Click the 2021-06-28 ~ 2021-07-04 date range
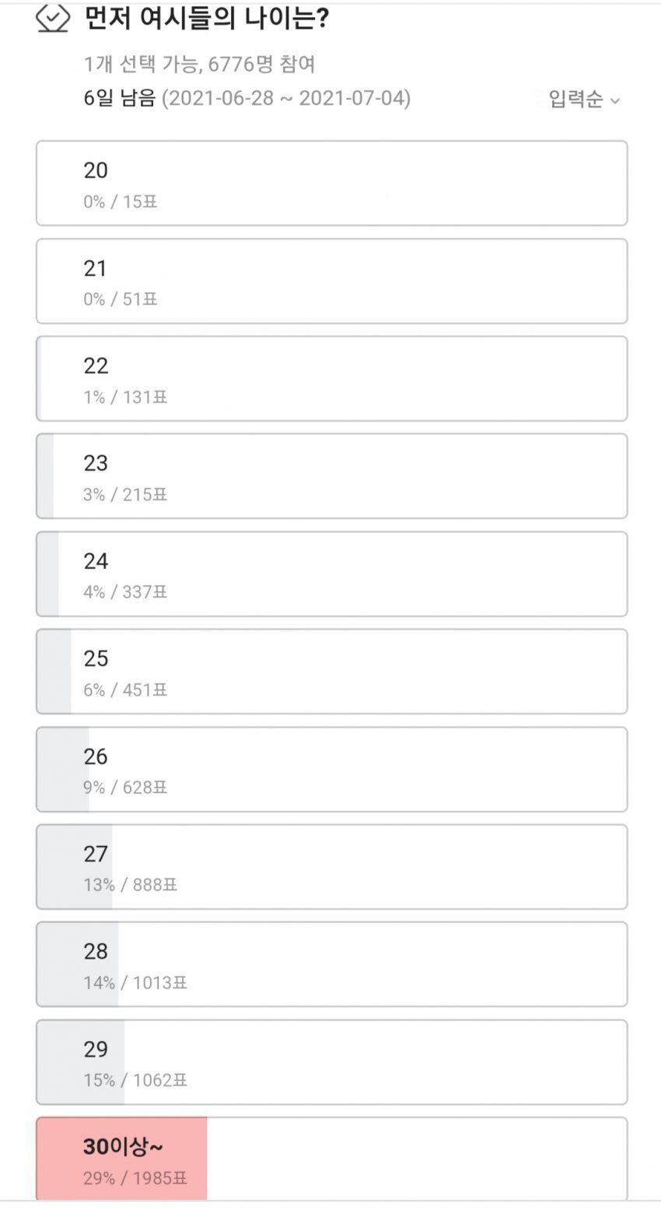 click(x=285, y=99)
